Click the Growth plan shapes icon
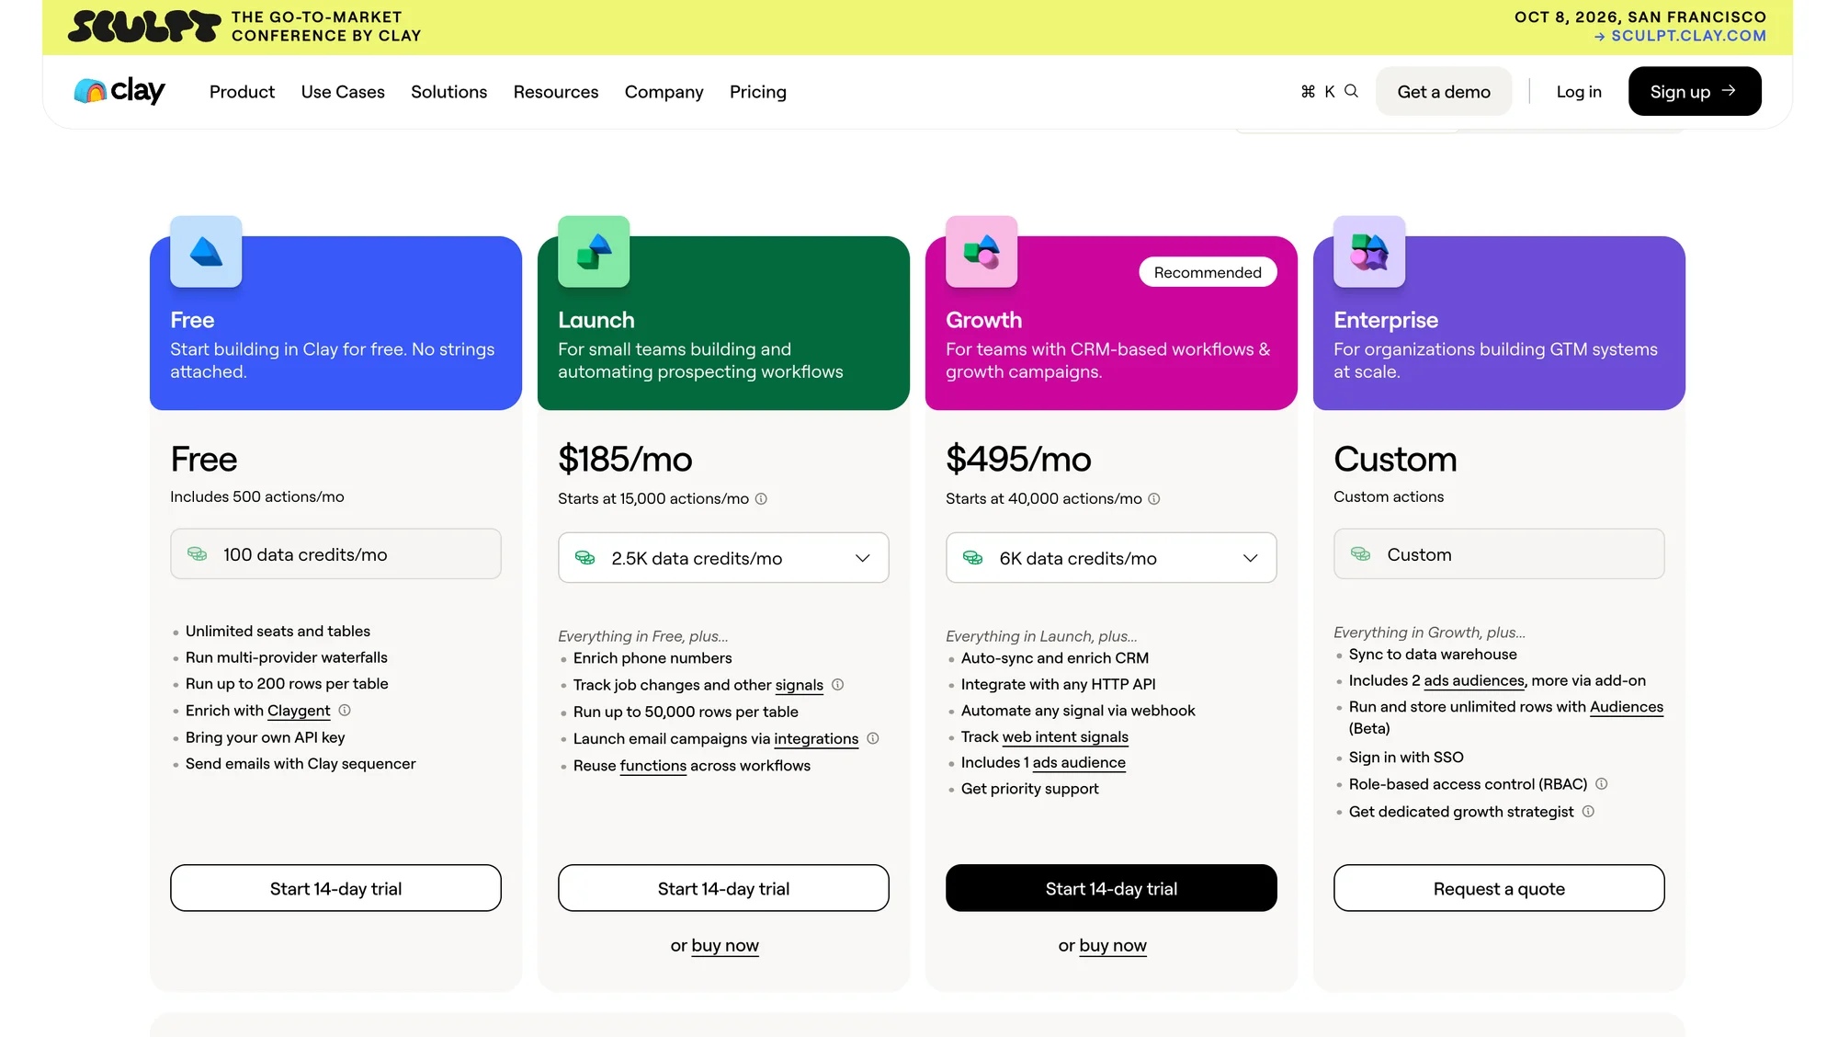 pyautogui.click(x=981, y=252)
